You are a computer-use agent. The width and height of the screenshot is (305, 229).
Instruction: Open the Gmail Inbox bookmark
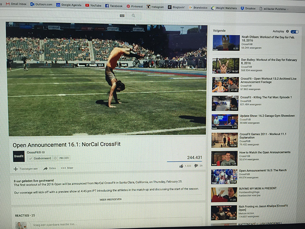tap(17, 3)
